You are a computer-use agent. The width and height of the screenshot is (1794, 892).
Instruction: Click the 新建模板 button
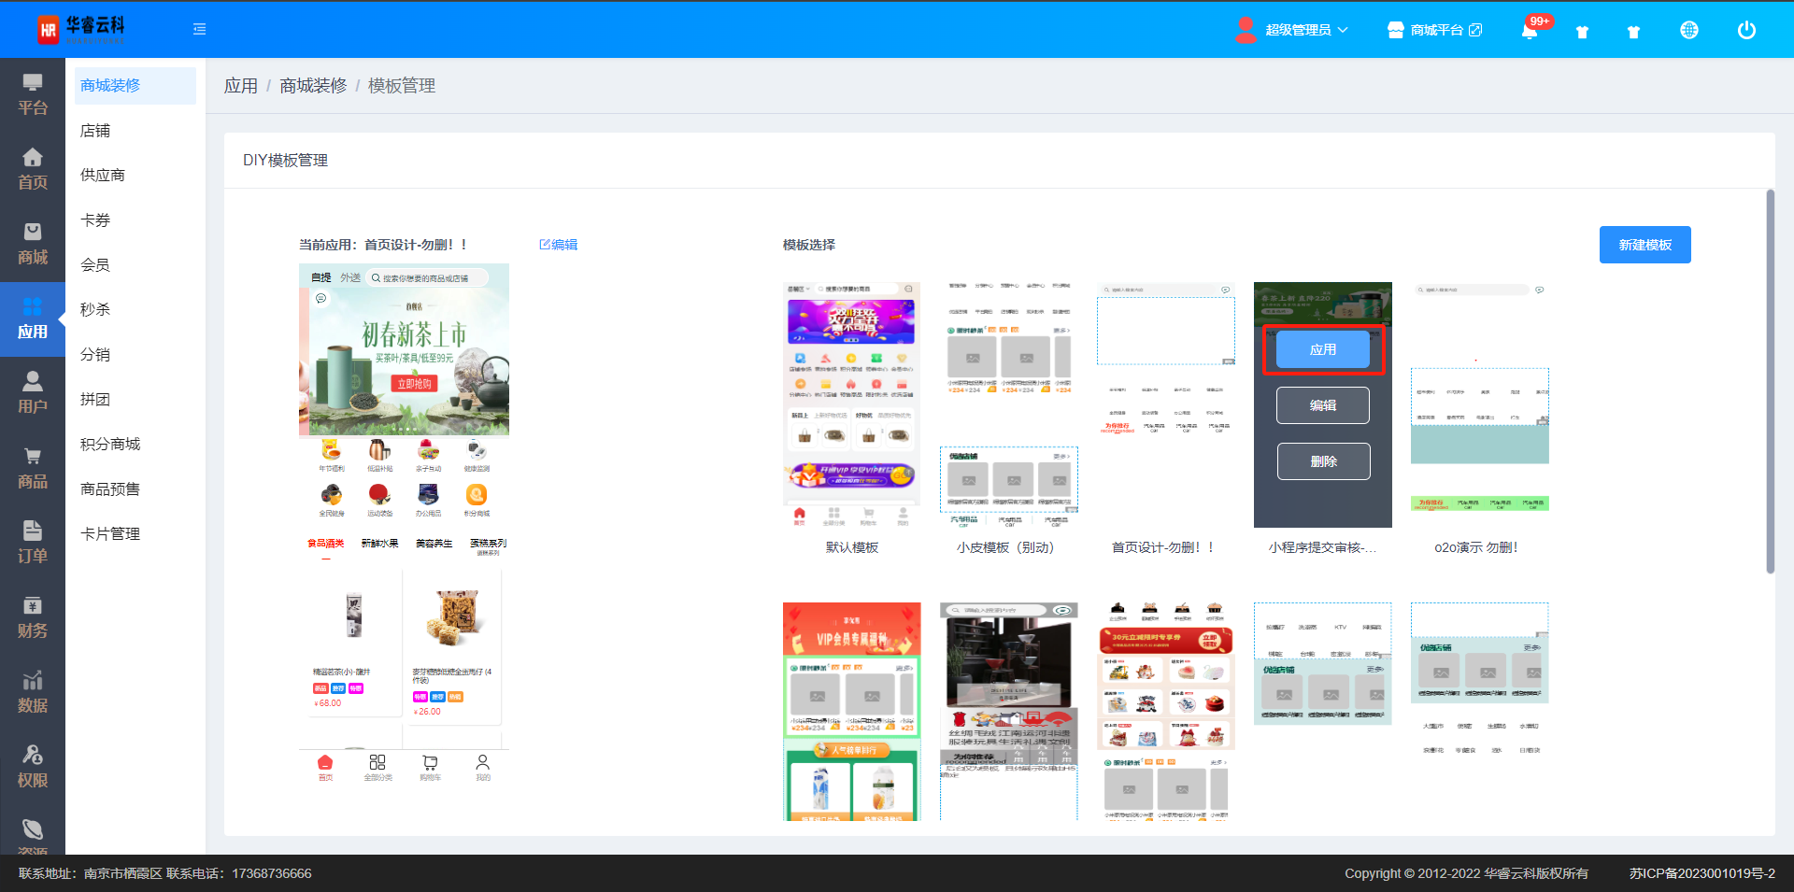[x=1644, y=245]
